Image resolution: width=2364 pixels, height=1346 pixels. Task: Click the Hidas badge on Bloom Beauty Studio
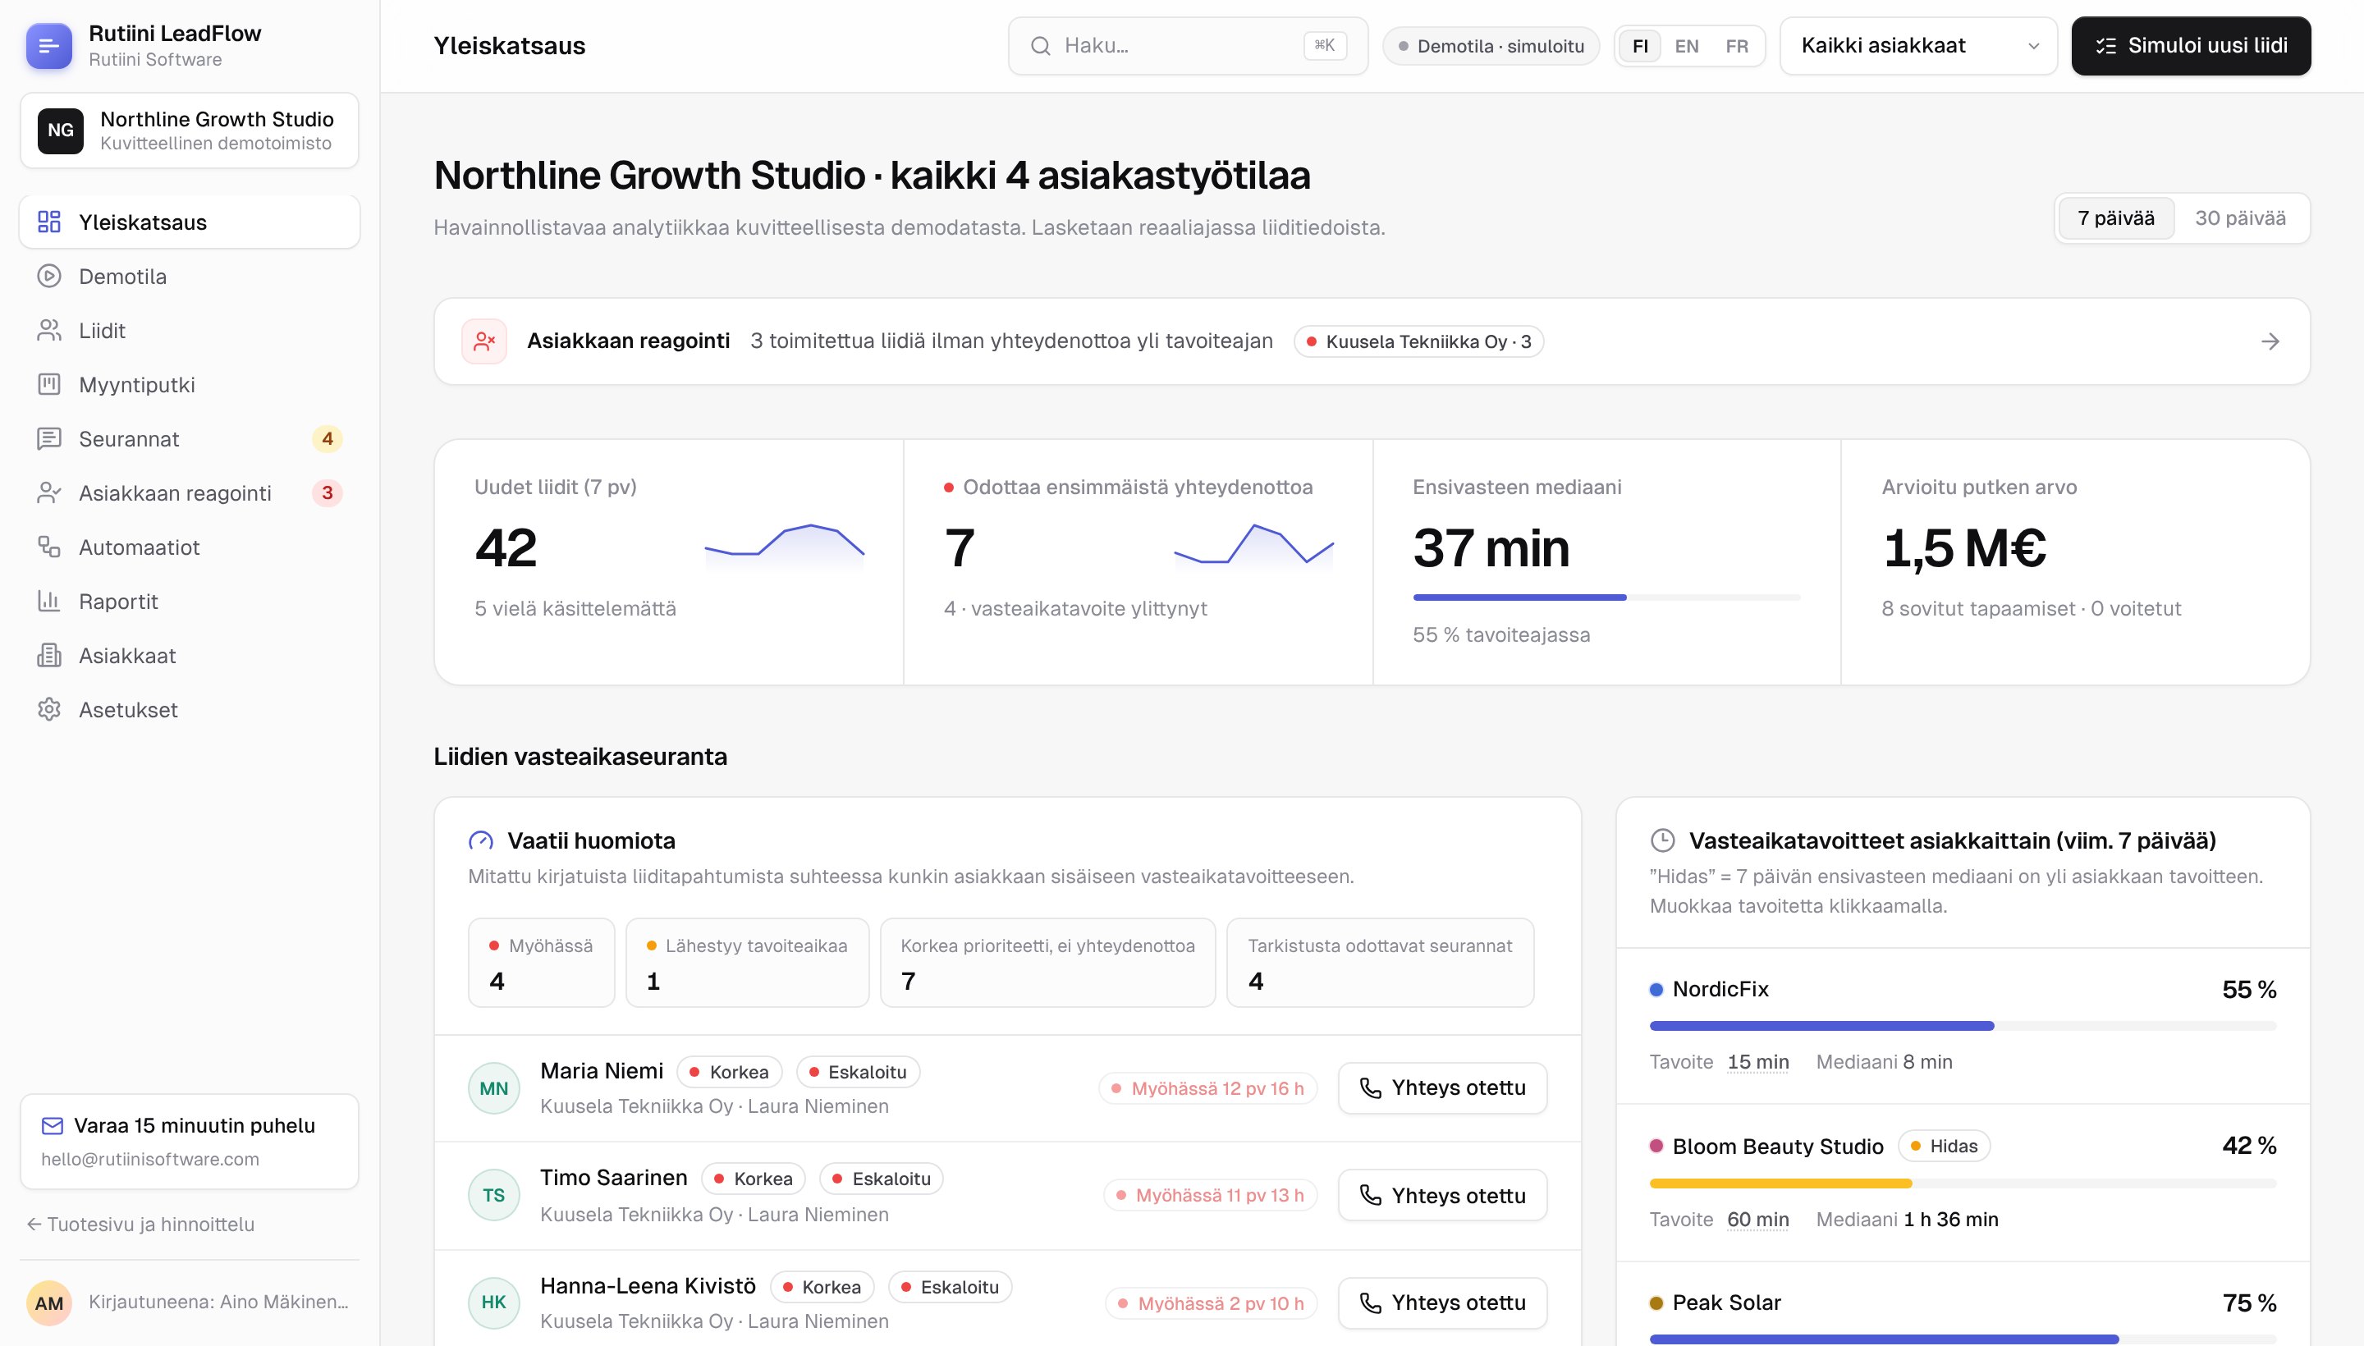click(1944, 1147)
